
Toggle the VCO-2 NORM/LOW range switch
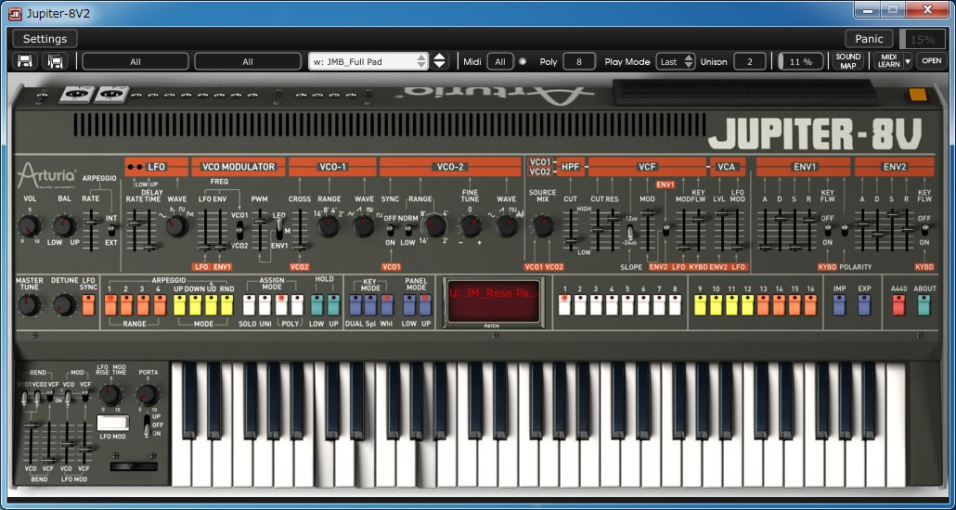click(408, 231)
